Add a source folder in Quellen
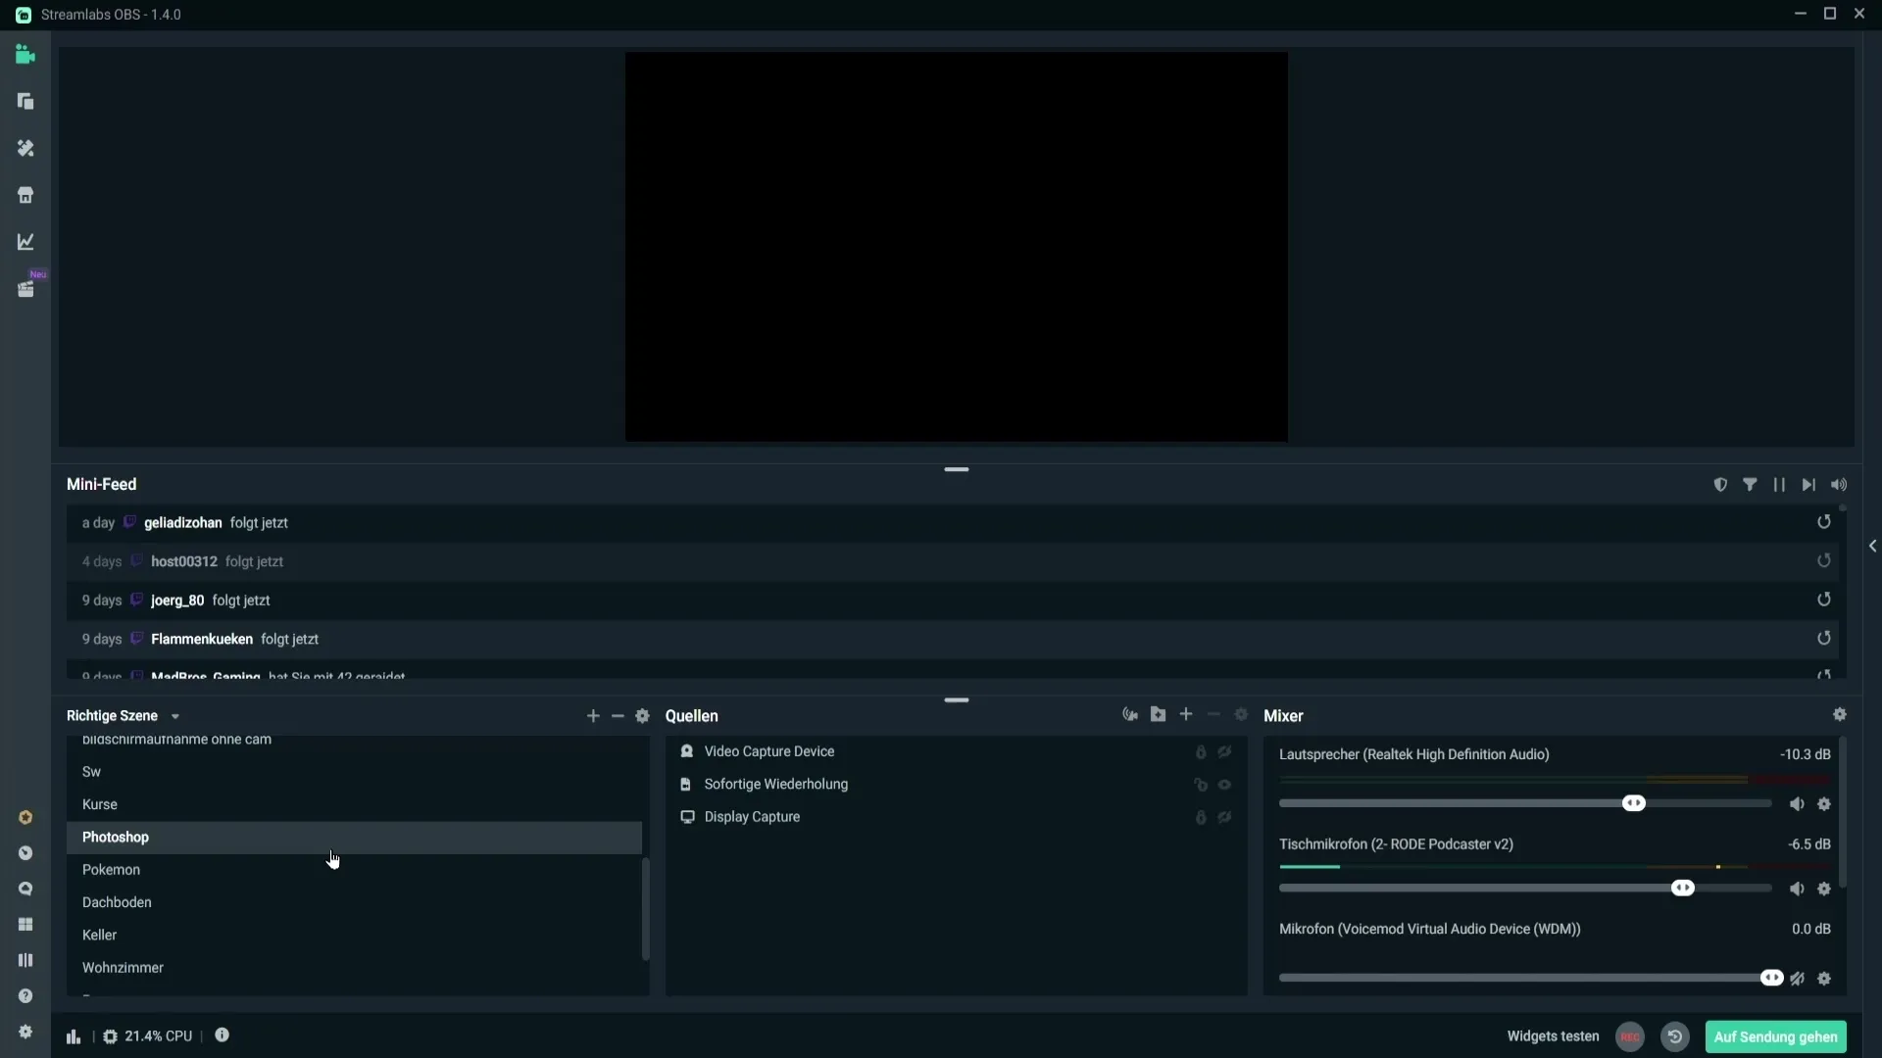1882x1058 pixels. coord(1158,715)
